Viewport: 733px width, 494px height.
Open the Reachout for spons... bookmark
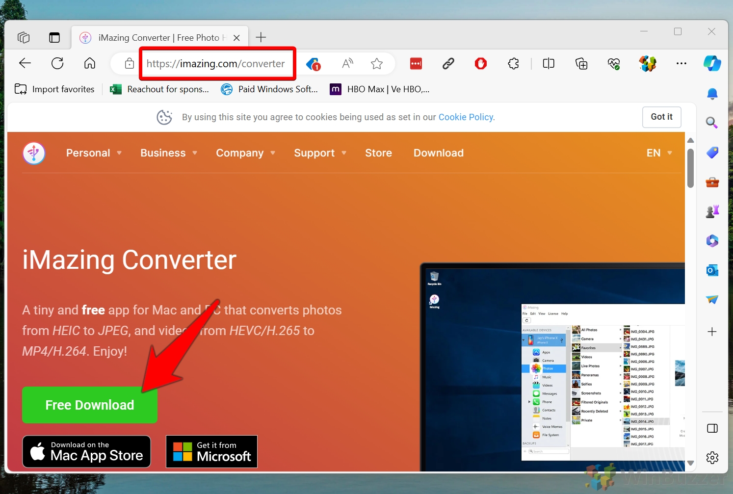(159, 89)
